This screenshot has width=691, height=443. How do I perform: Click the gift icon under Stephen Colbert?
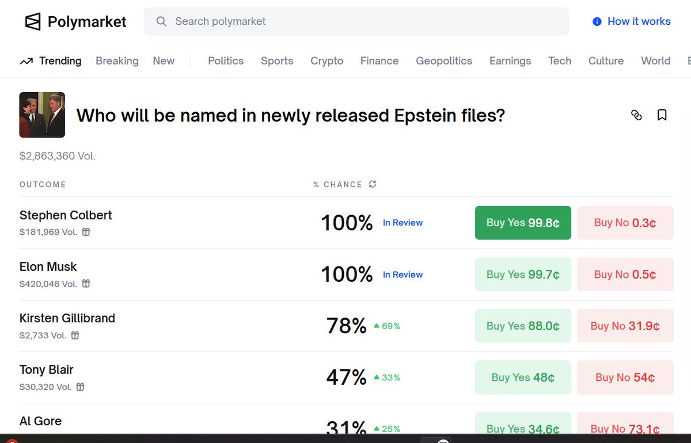[x=86, y=232]
